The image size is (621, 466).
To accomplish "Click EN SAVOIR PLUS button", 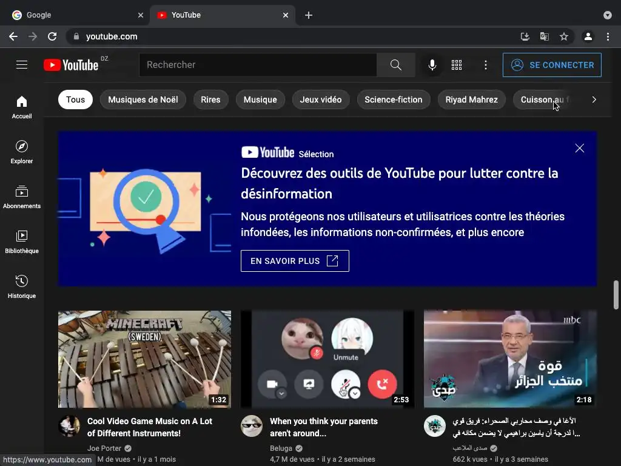I will (295, 261).
